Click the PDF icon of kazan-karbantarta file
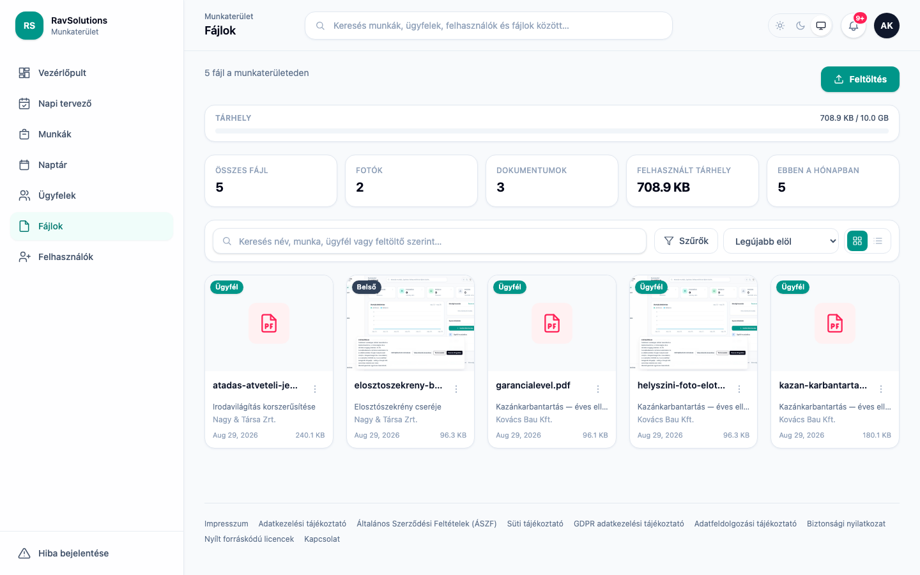This screenshot has height=575, width=920. 835,323
